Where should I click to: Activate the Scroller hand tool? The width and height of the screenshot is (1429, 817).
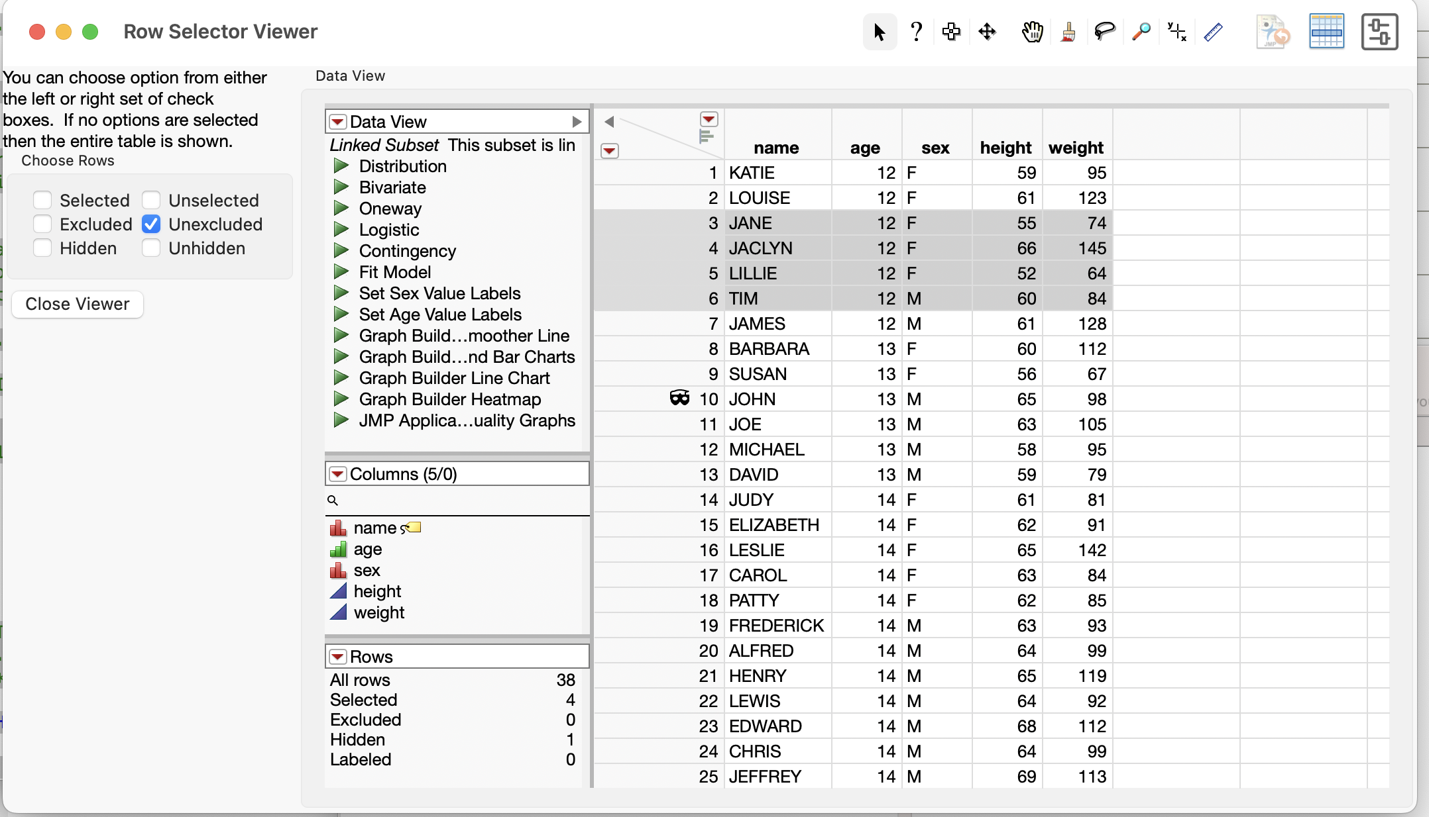1032,32
